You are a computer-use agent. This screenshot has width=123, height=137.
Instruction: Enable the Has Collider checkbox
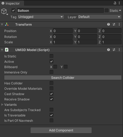[x=51, y=83]
